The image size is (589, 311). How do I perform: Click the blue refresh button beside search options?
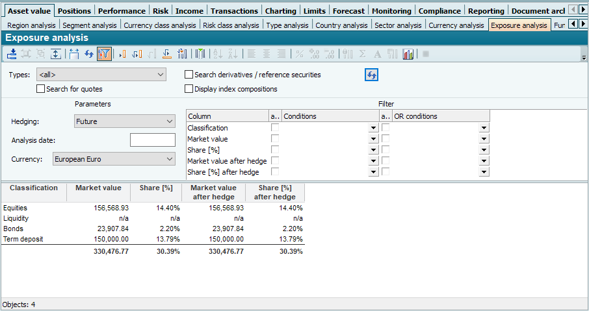[x=371, y=75]
